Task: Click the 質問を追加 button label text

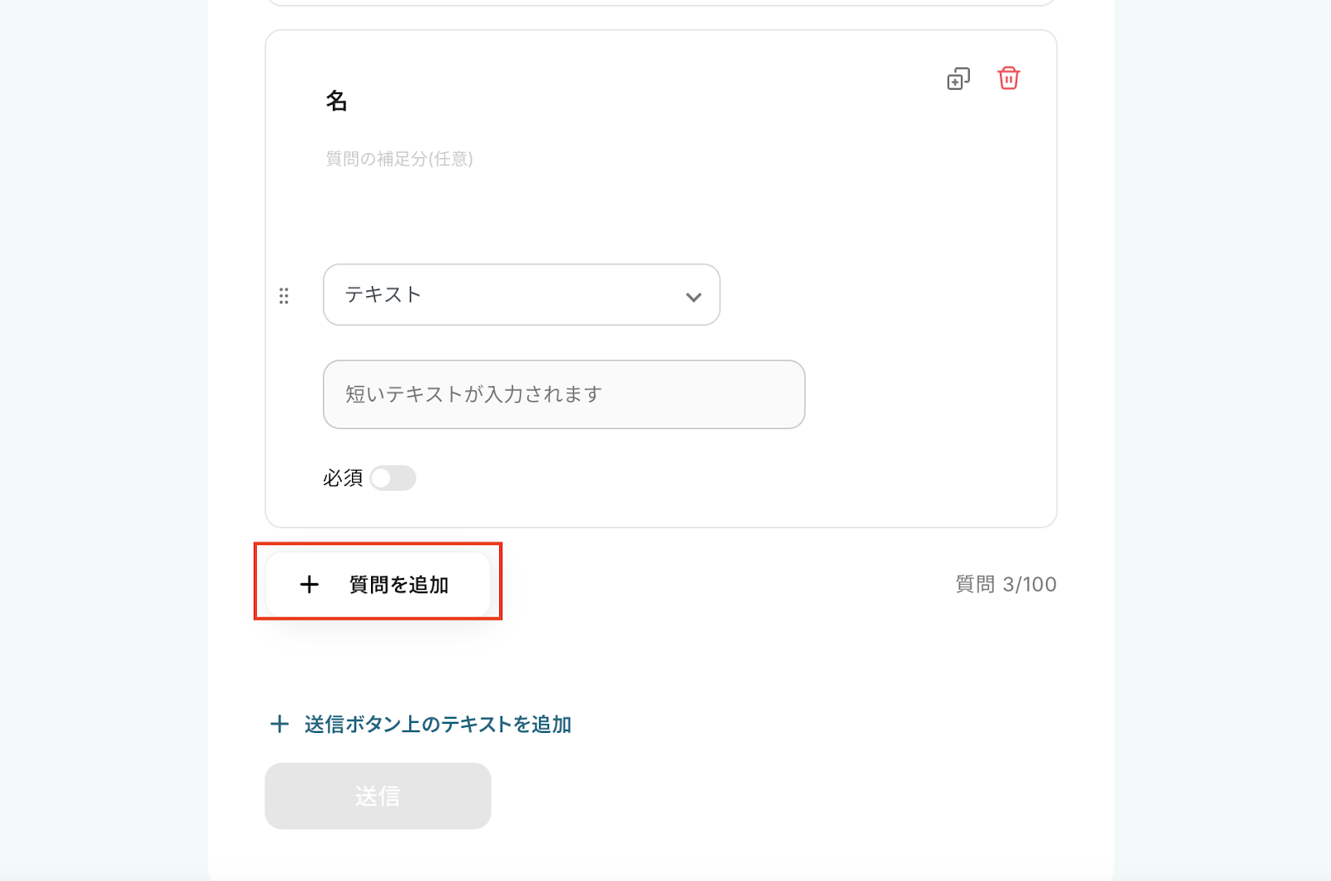Action: click(398, 585)
